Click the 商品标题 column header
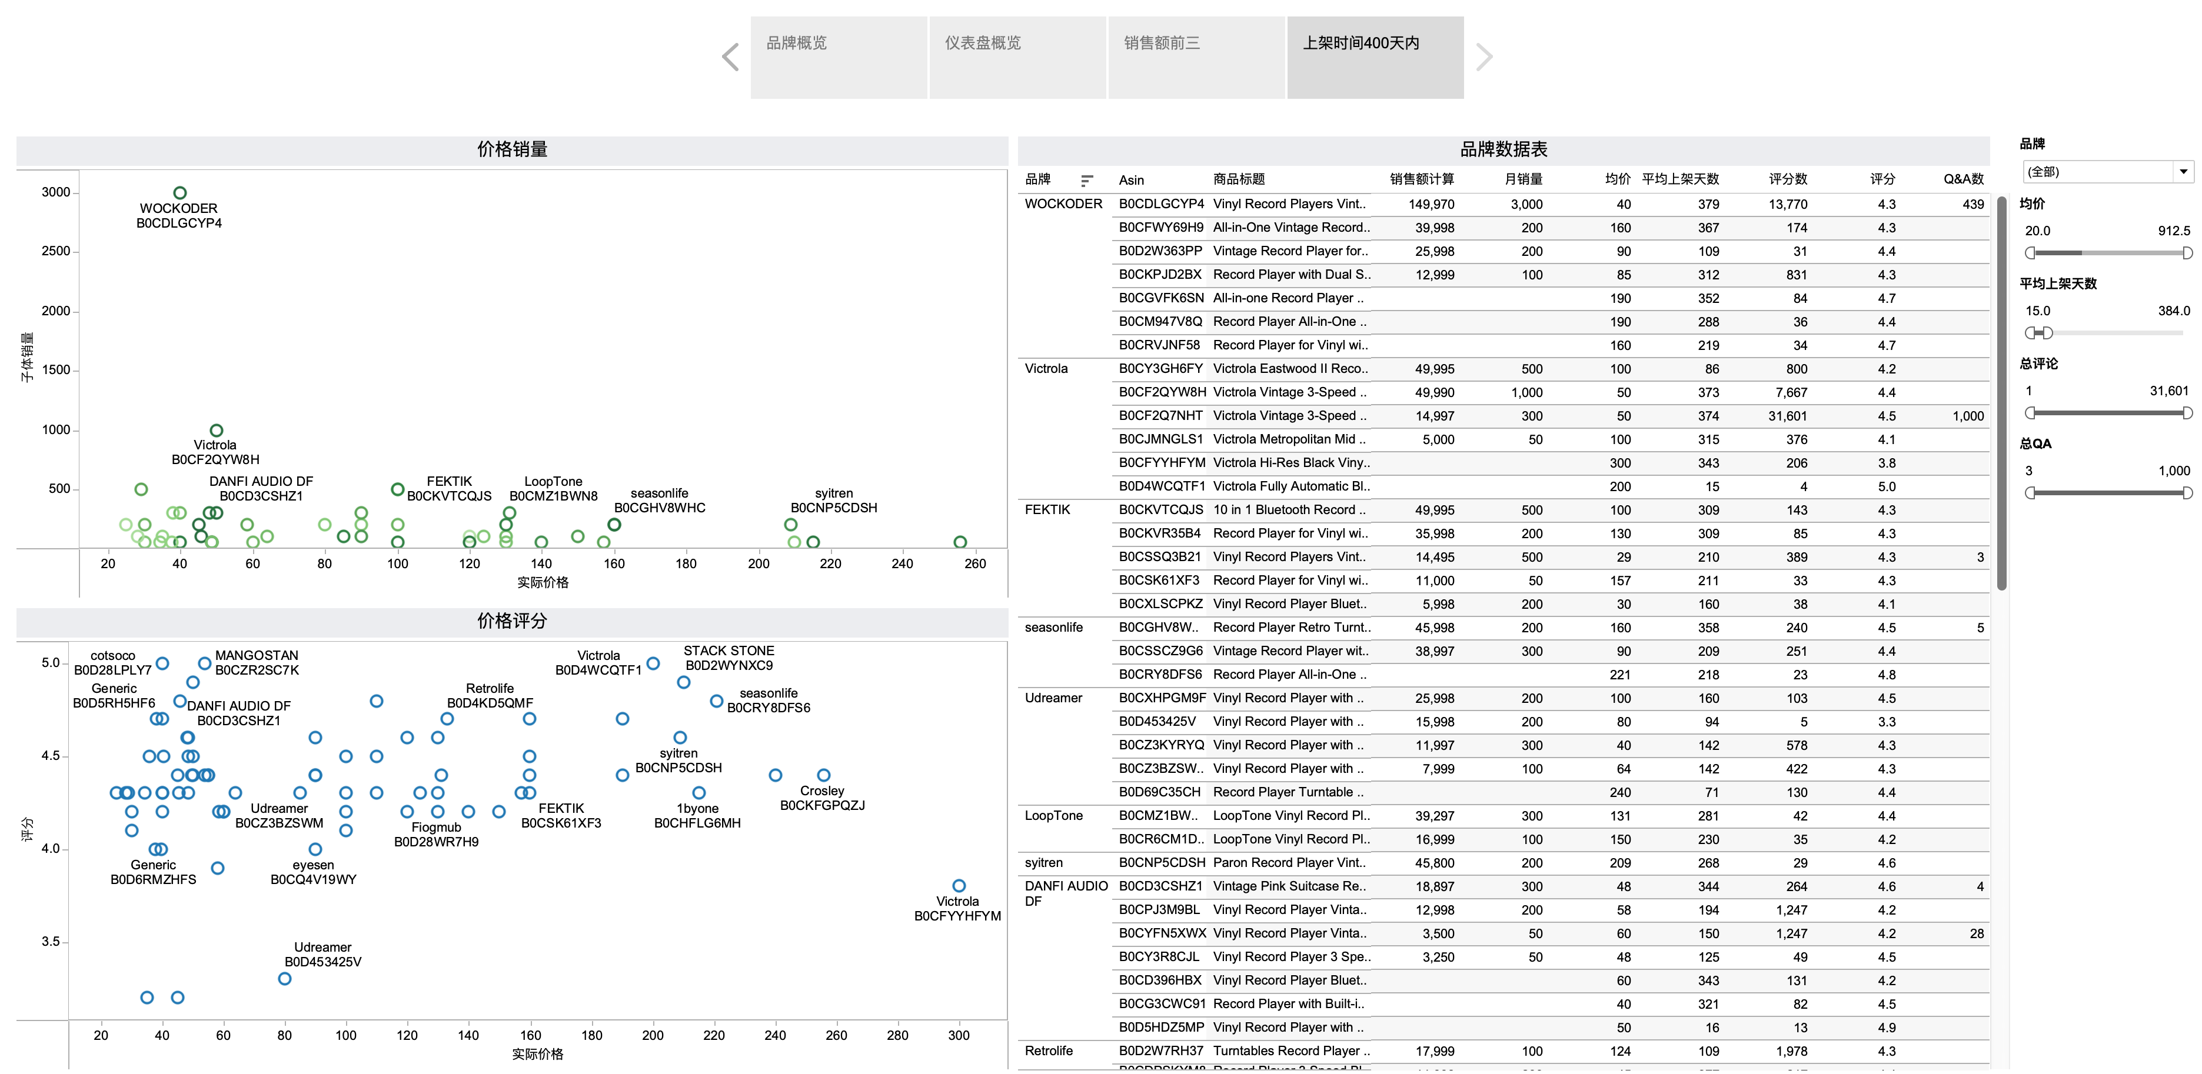 [1239, 179]
